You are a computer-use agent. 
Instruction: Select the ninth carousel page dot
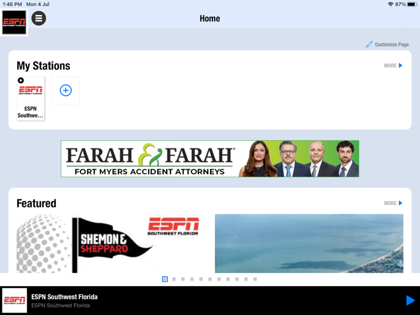click(x=237, y=280)
